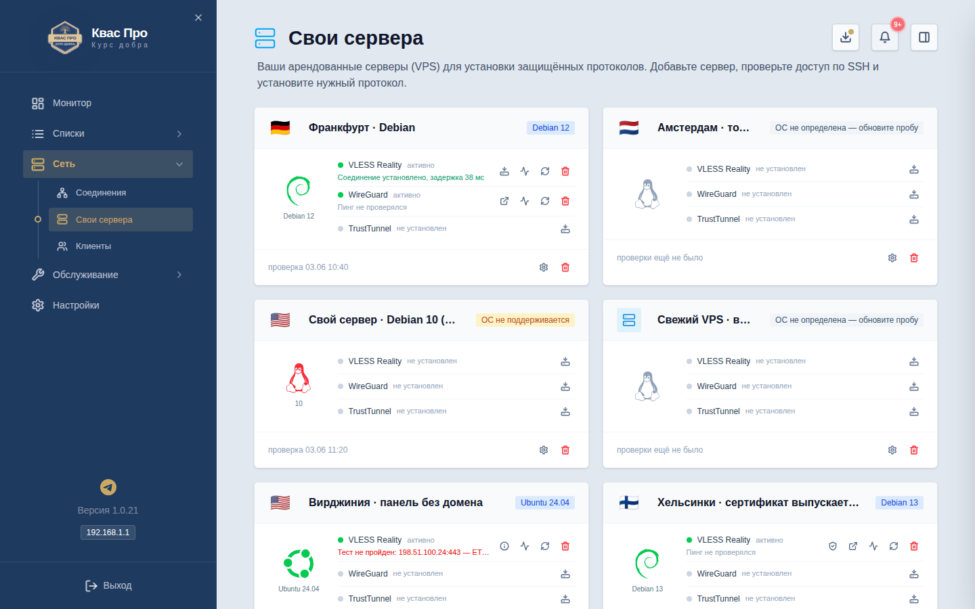
Task: Install WireGuard on Свой сервер Debian 10
Action: (x=565, y=386)
